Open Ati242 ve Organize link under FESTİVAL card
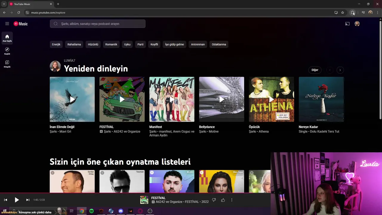The height and width of the screenshot is (215, 382). tap(127, 131)
